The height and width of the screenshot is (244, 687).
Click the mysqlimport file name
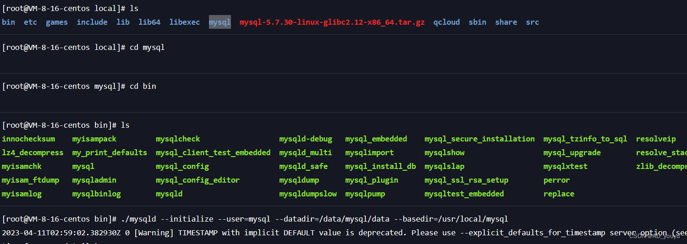(x=369, y=152)
